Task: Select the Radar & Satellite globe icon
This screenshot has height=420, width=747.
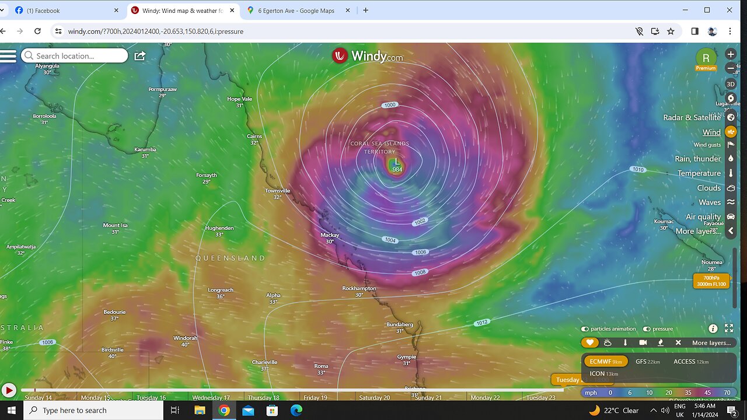Action: 731,117
